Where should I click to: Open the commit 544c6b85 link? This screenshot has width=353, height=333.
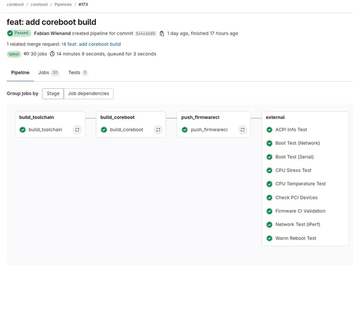tap(145, 34)
